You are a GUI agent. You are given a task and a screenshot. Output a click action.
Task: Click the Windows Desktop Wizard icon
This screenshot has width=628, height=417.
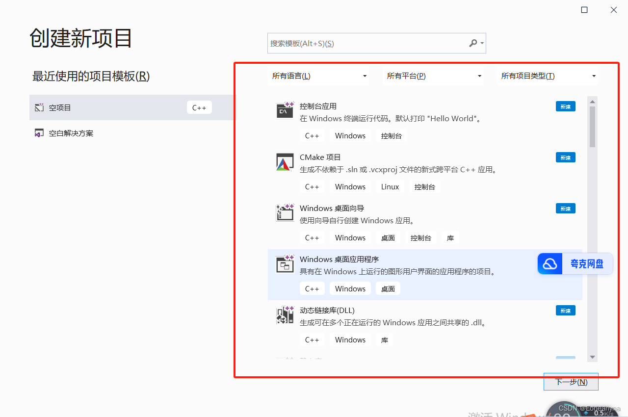click(x=285, y=213)
